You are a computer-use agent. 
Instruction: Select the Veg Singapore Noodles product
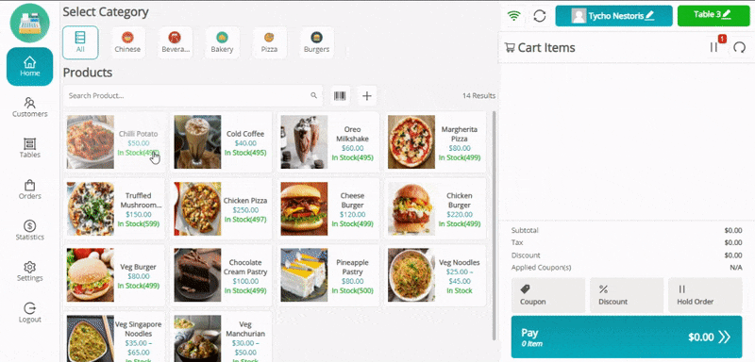click(114, 337)
